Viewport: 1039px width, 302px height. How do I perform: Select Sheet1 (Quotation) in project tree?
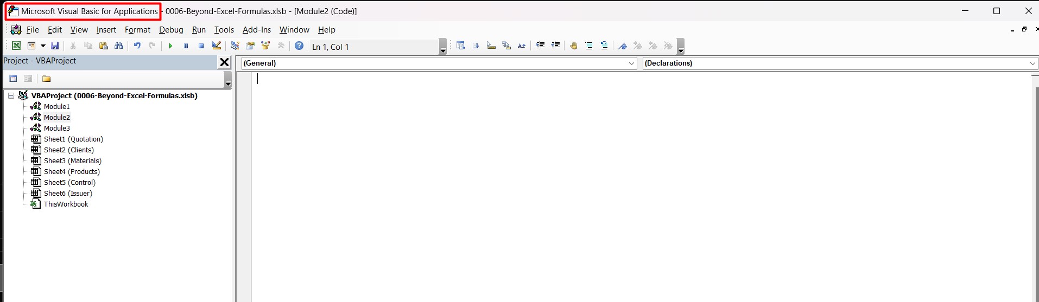[73, 139]
